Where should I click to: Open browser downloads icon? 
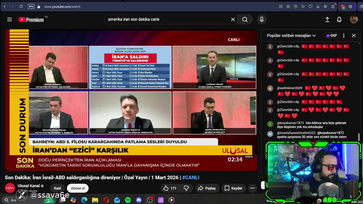[318, 7]
